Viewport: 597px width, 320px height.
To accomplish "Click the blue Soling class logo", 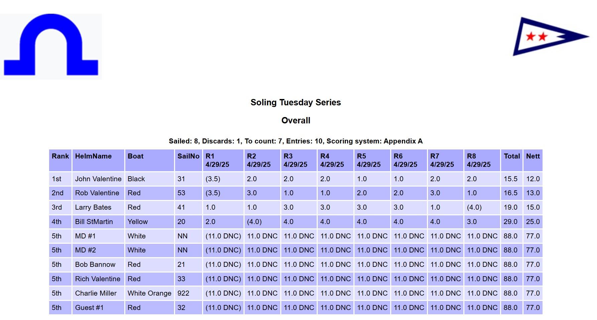I will tap(51, 46).
